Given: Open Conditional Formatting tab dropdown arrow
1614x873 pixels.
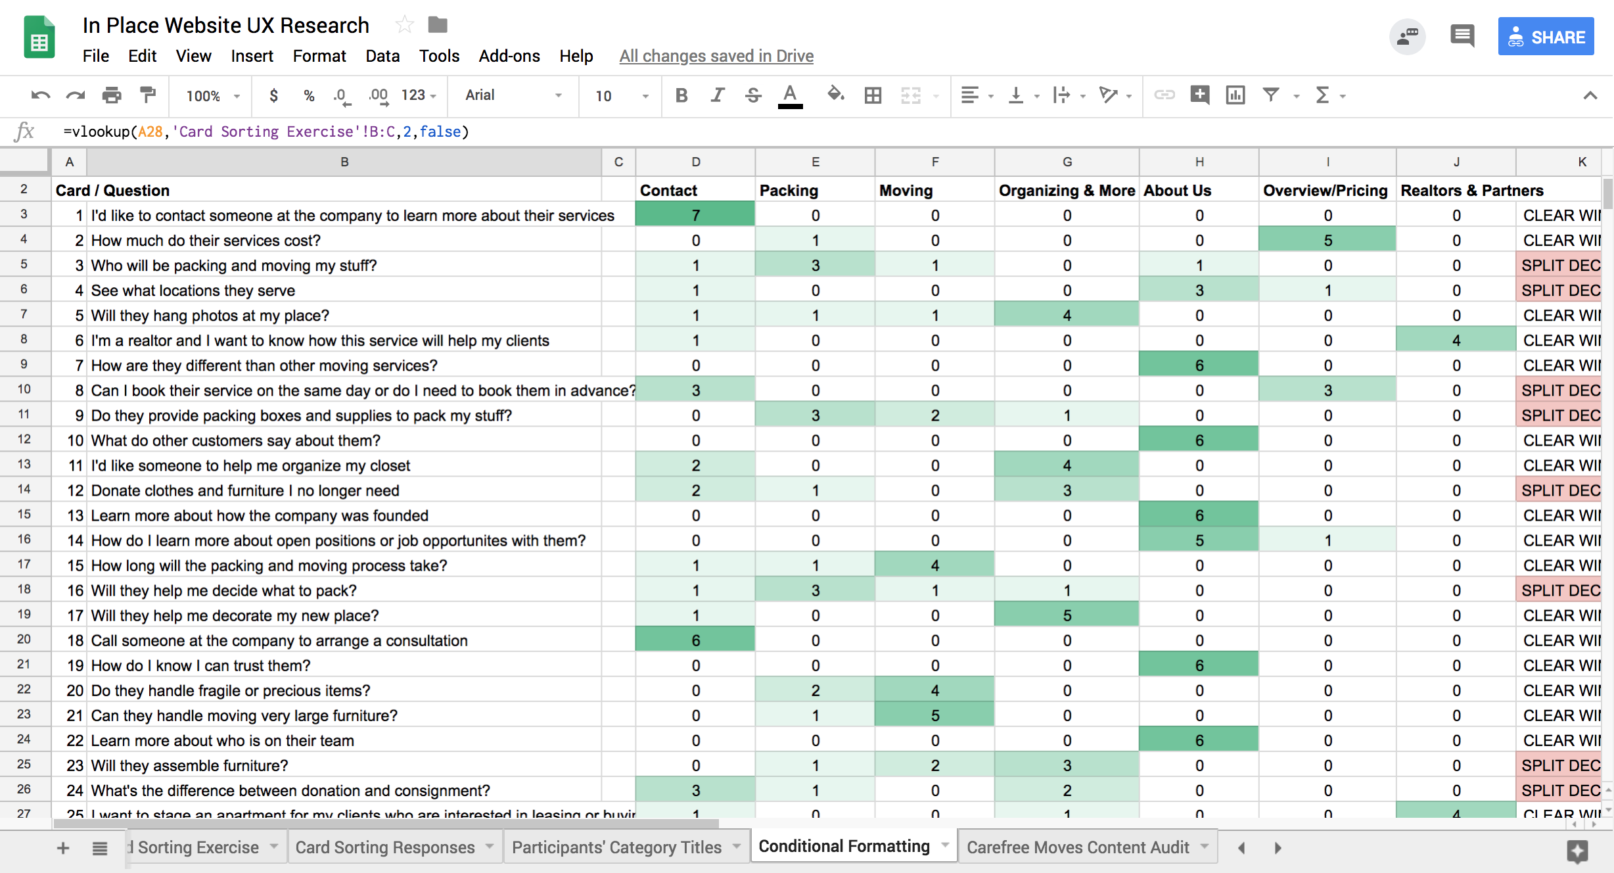Looking at the screenshot, I should pyautogui.click(x=945, y=845).
